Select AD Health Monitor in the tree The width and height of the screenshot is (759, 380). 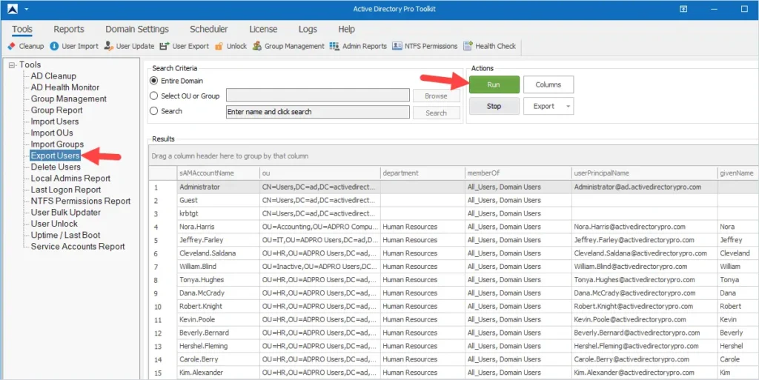65,87
